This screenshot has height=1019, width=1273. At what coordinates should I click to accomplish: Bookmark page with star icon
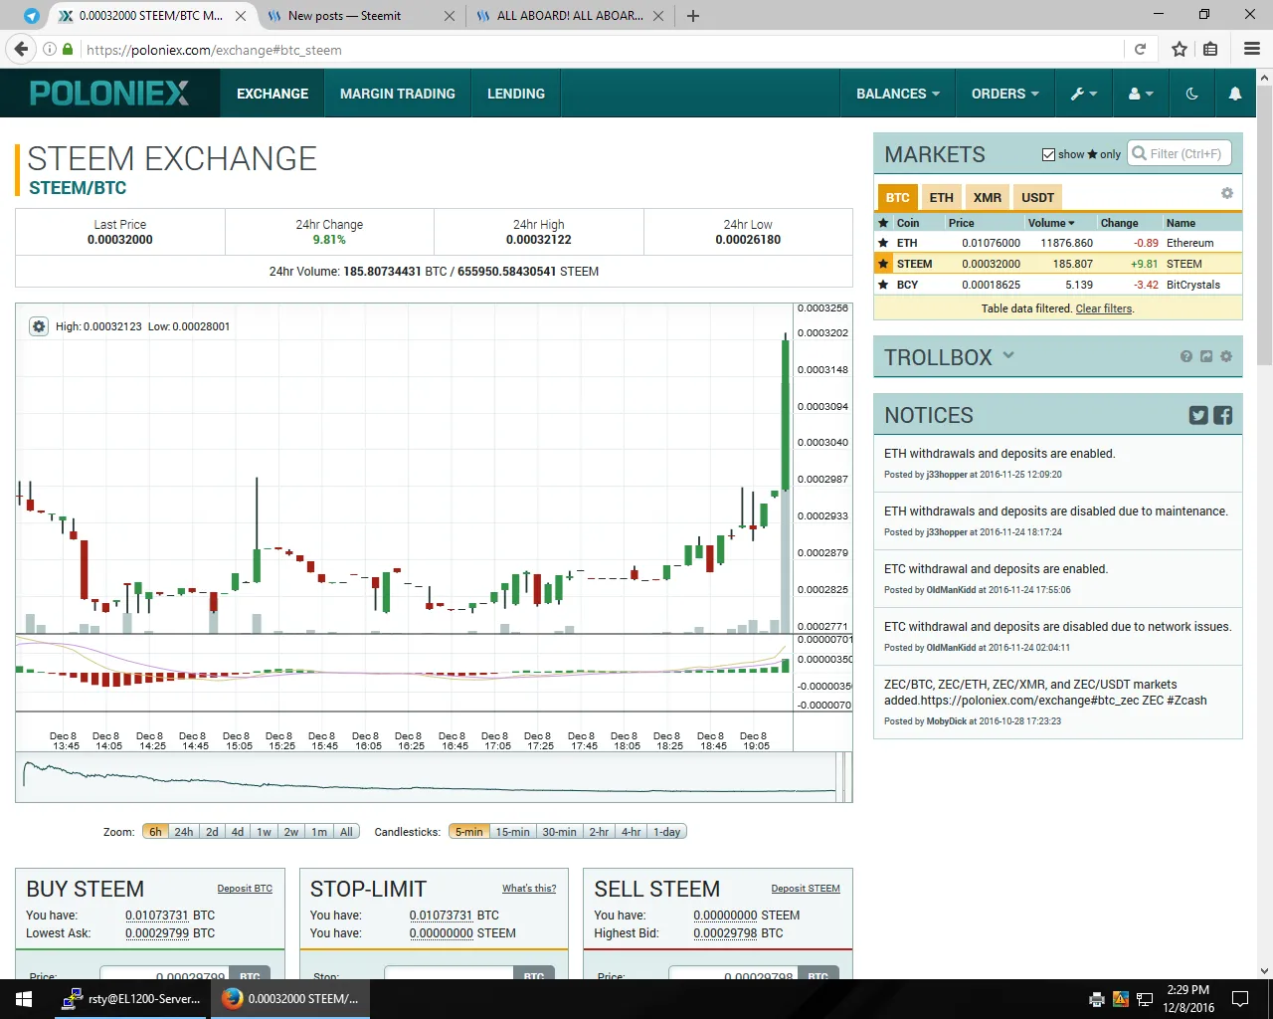tap(1180, 49)
